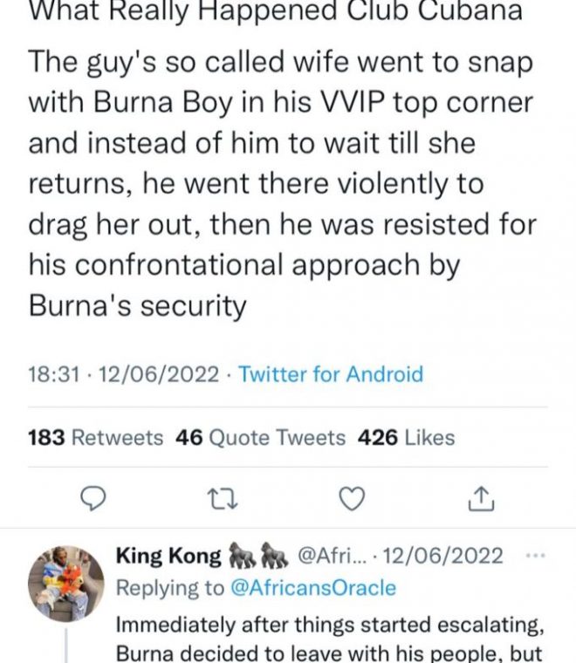Open King Kong's profile picture
576x663 pixels.
click(65, 582)
